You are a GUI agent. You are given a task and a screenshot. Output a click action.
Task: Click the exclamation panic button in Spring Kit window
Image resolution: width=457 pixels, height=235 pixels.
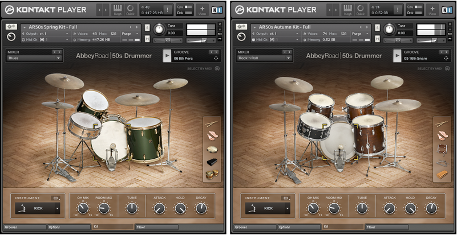point(168,10)
